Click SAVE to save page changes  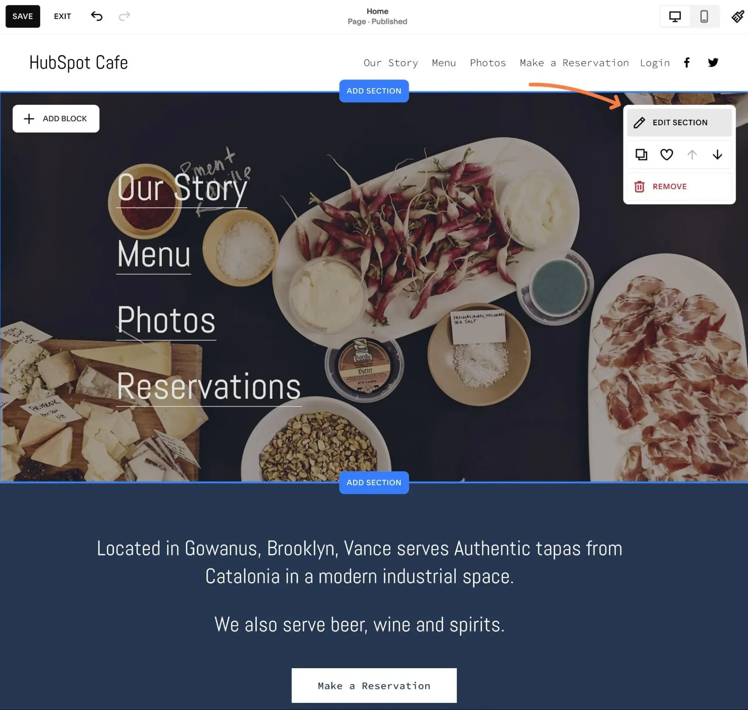[x=23, y=16]
